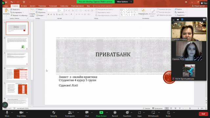Image resolution: width=210 pixels, height=118 pixels.
Task: Open Zoom Notes
Action: tap(168, 114)
